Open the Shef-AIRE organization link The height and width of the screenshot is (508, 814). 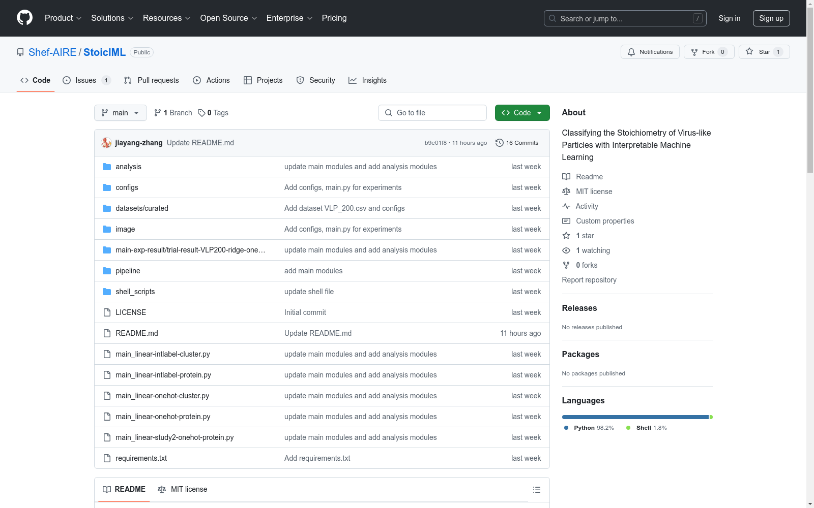52,52
